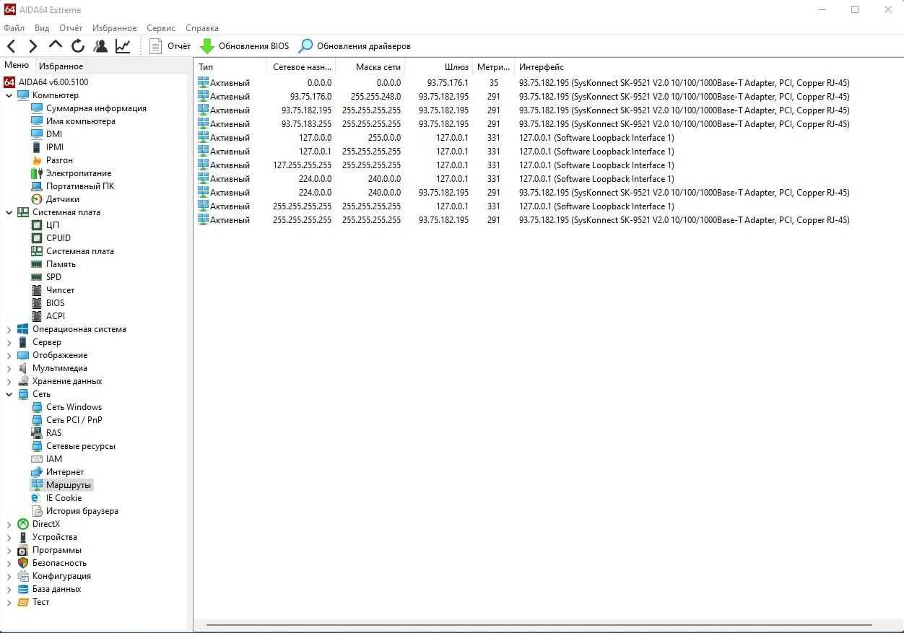
Task: Expand the Операционная система node
Action: point(9,329)
